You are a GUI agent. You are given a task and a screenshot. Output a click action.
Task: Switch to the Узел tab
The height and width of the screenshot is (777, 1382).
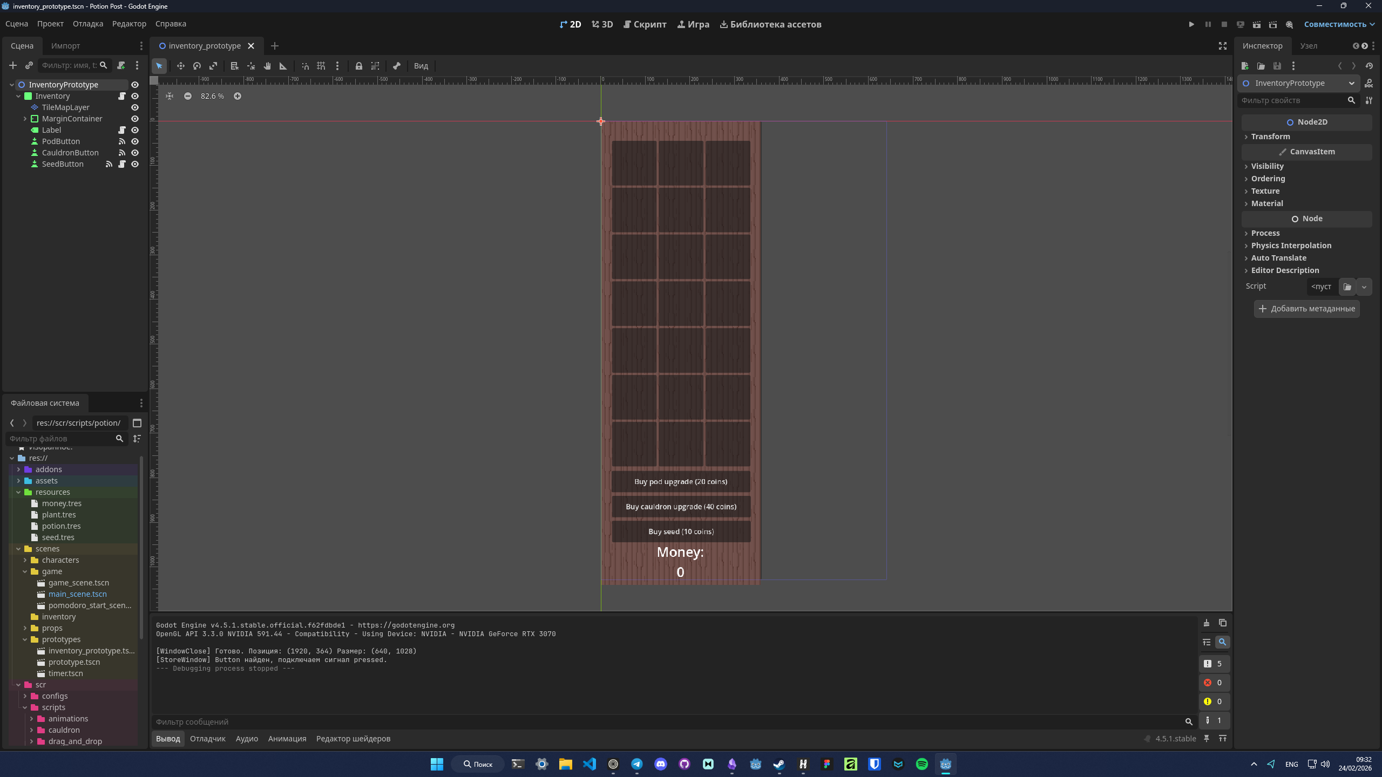pos(1308,46)
